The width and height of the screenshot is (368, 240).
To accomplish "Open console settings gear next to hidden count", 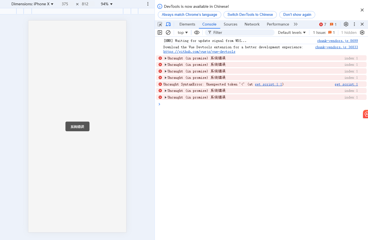I will point(362,32).
